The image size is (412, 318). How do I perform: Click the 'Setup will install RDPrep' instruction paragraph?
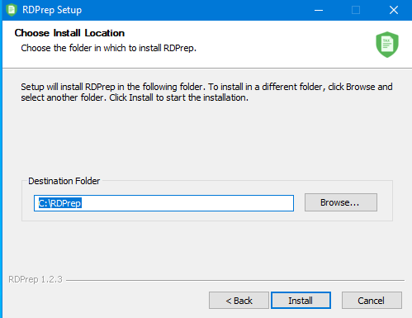[206, 92]
